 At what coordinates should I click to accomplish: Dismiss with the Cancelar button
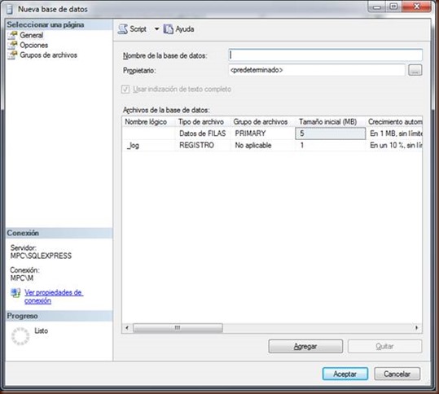tap(397, 374)
